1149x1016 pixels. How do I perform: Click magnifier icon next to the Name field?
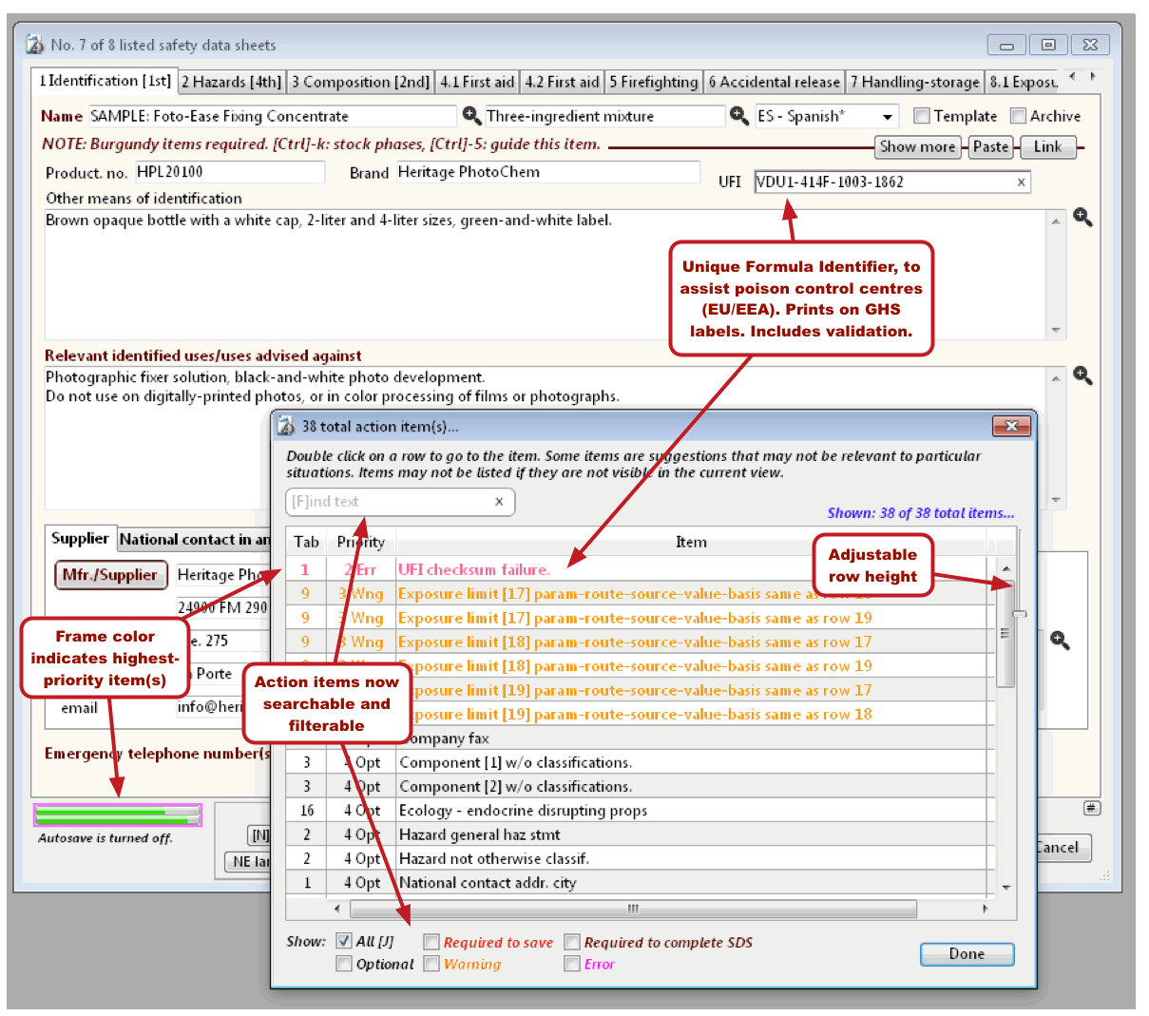[x=471, y=115]
